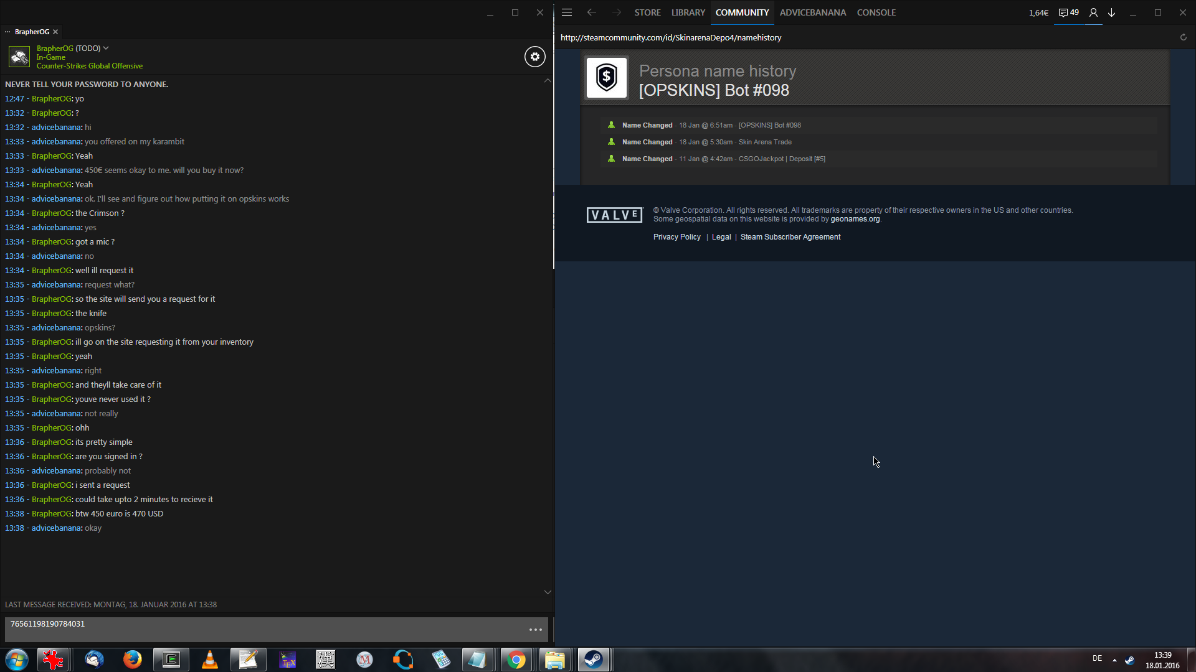Close the BrapherOG chat tab

(x=55, y=32)
